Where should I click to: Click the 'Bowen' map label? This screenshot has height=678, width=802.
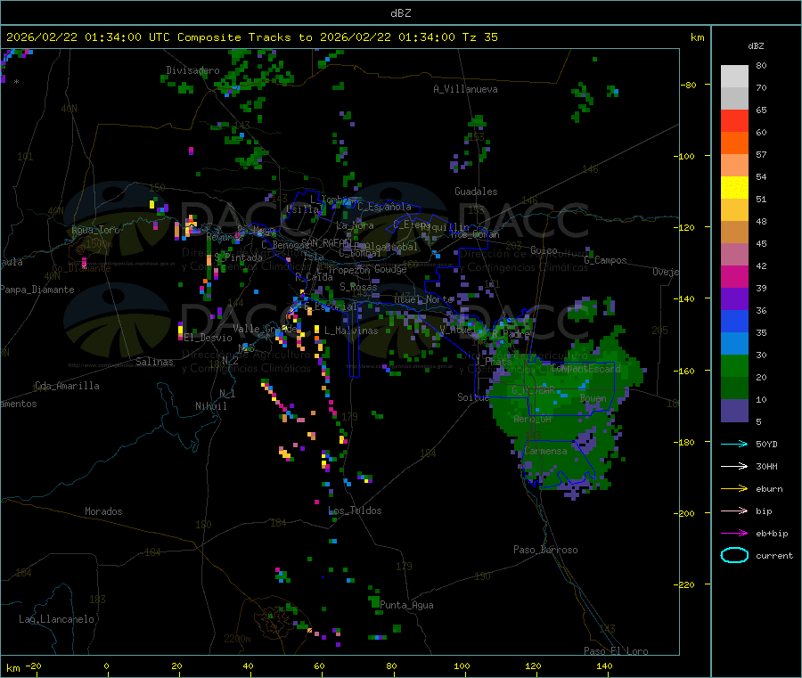[593, 397]
